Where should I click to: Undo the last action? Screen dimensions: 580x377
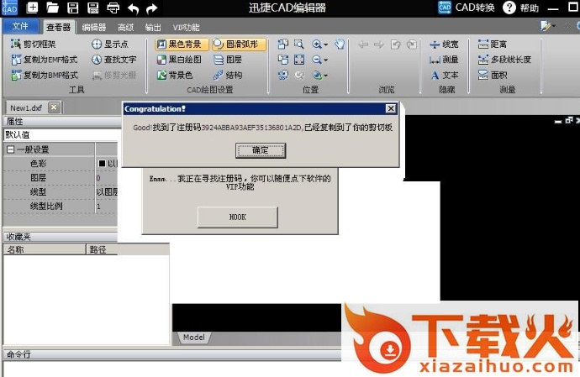133,8
